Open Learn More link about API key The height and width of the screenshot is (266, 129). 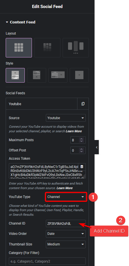point(65,188)
